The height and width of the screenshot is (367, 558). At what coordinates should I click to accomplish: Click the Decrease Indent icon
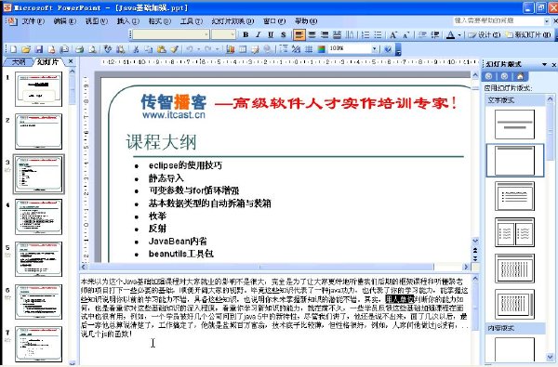pos(422,34)
